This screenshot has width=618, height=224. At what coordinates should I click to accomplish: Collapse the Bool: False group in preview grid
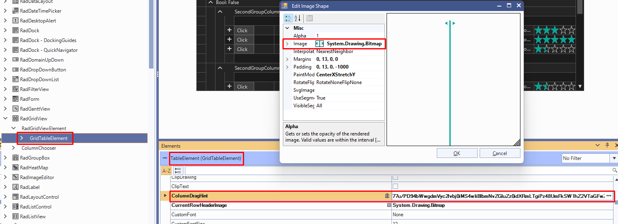coord(211,2)
